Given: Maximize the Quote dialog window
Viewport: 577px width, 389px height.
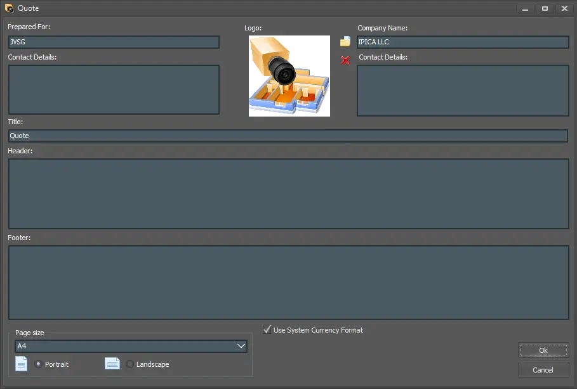Looking at the screenshot, I should [544, 8].
